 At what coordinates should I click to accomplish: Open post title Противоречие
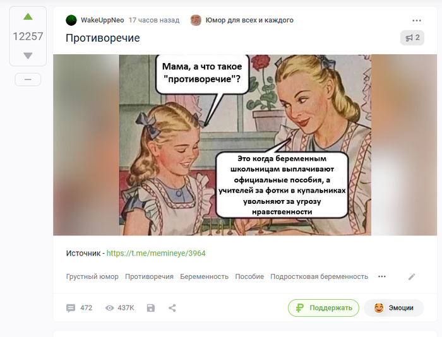(x=102, y=38)
